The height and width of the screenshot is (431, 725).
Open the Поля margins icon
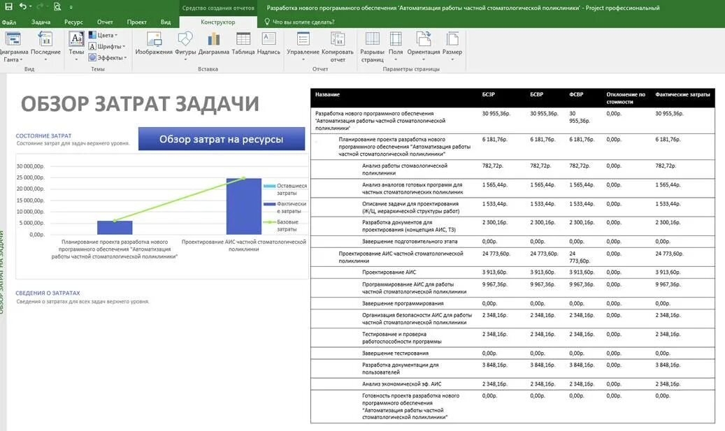pyautogui.click(x=395, y=39)
